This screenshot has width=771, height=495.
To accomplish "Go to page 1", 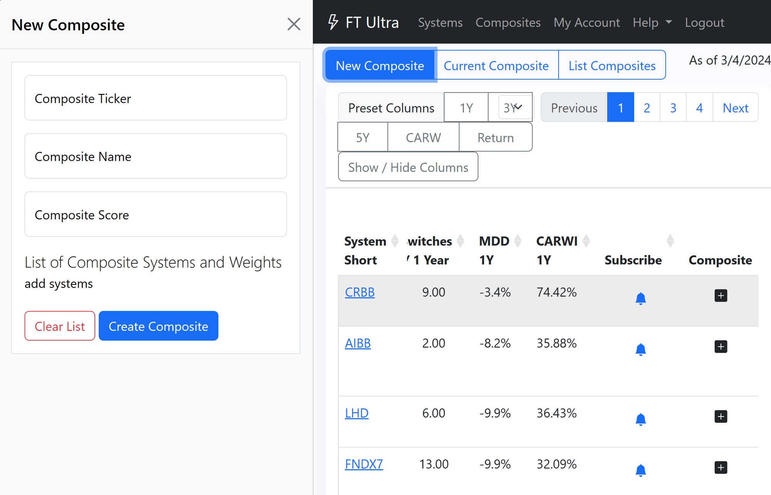I will 620,107.
